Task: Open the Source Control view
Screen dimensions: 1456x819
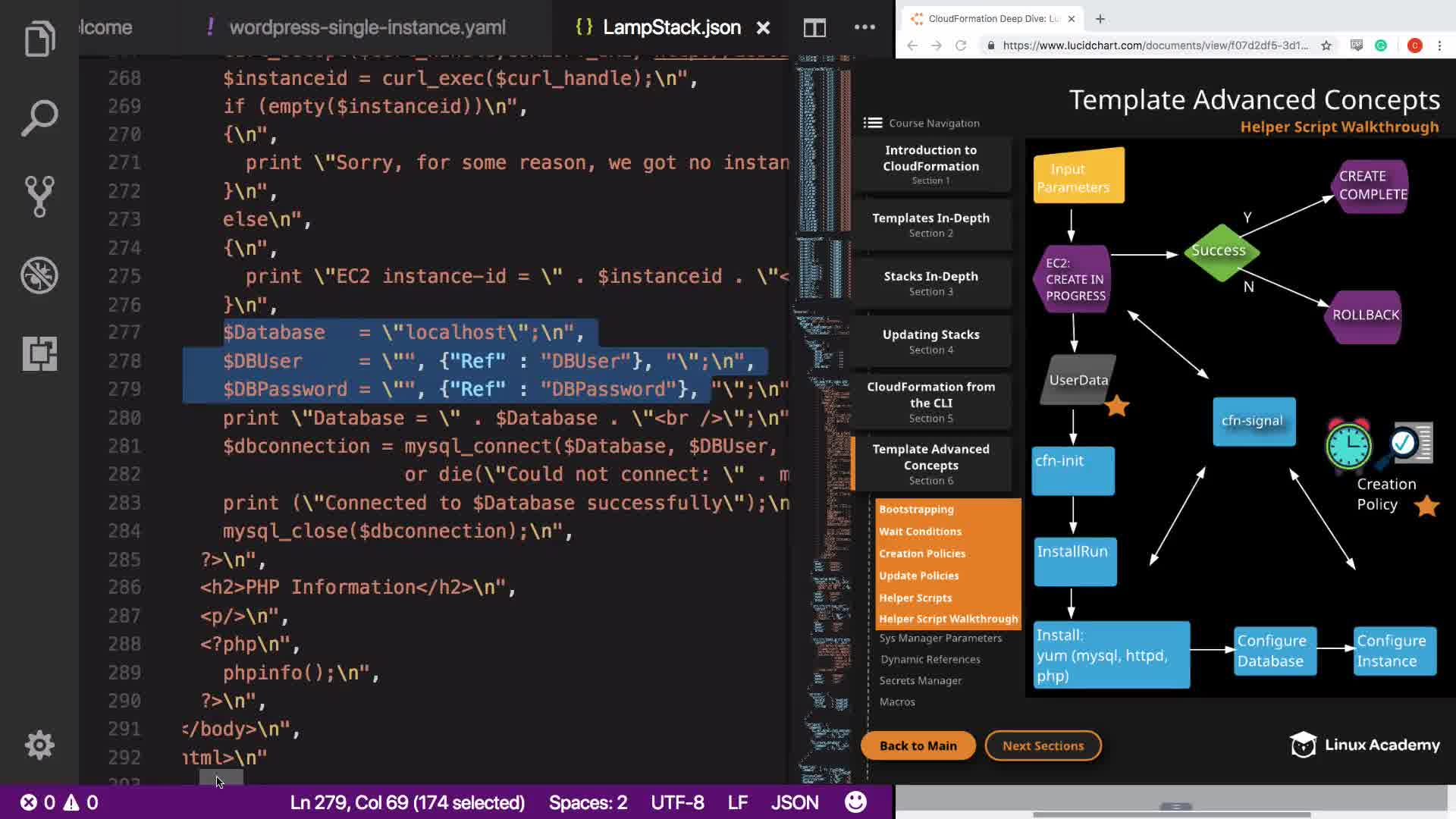Action: [x=39, y=196]
